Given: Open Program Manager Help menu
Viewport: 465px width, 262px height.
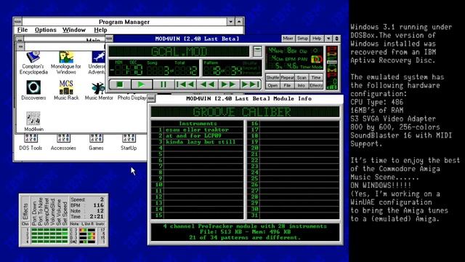Looking at the screenshot, I should [x=100, y=30].
